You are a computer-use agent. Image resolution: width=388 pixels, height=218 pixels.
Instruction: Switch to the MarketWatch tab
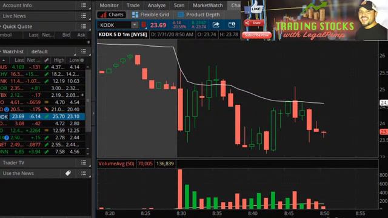[207, 5]
